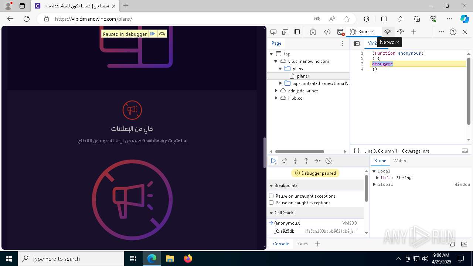
Task: Collapse the plans folder arrow
Action: (x=280, y=69)
